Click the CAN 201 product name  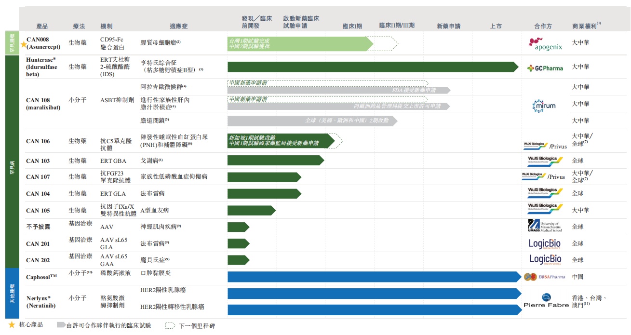38,244
